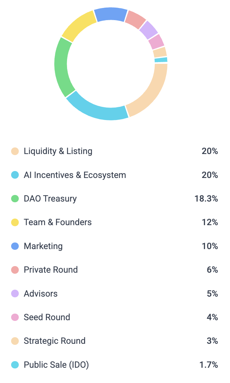Select the Private Round legend label

click(51, 270)
